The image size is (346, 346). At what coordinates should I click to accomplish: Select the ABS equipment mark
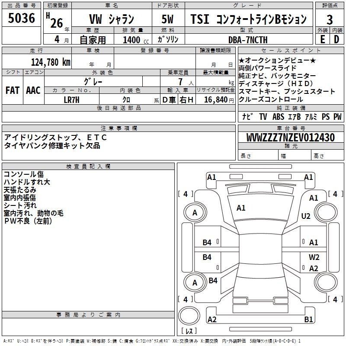pos(278,116)
